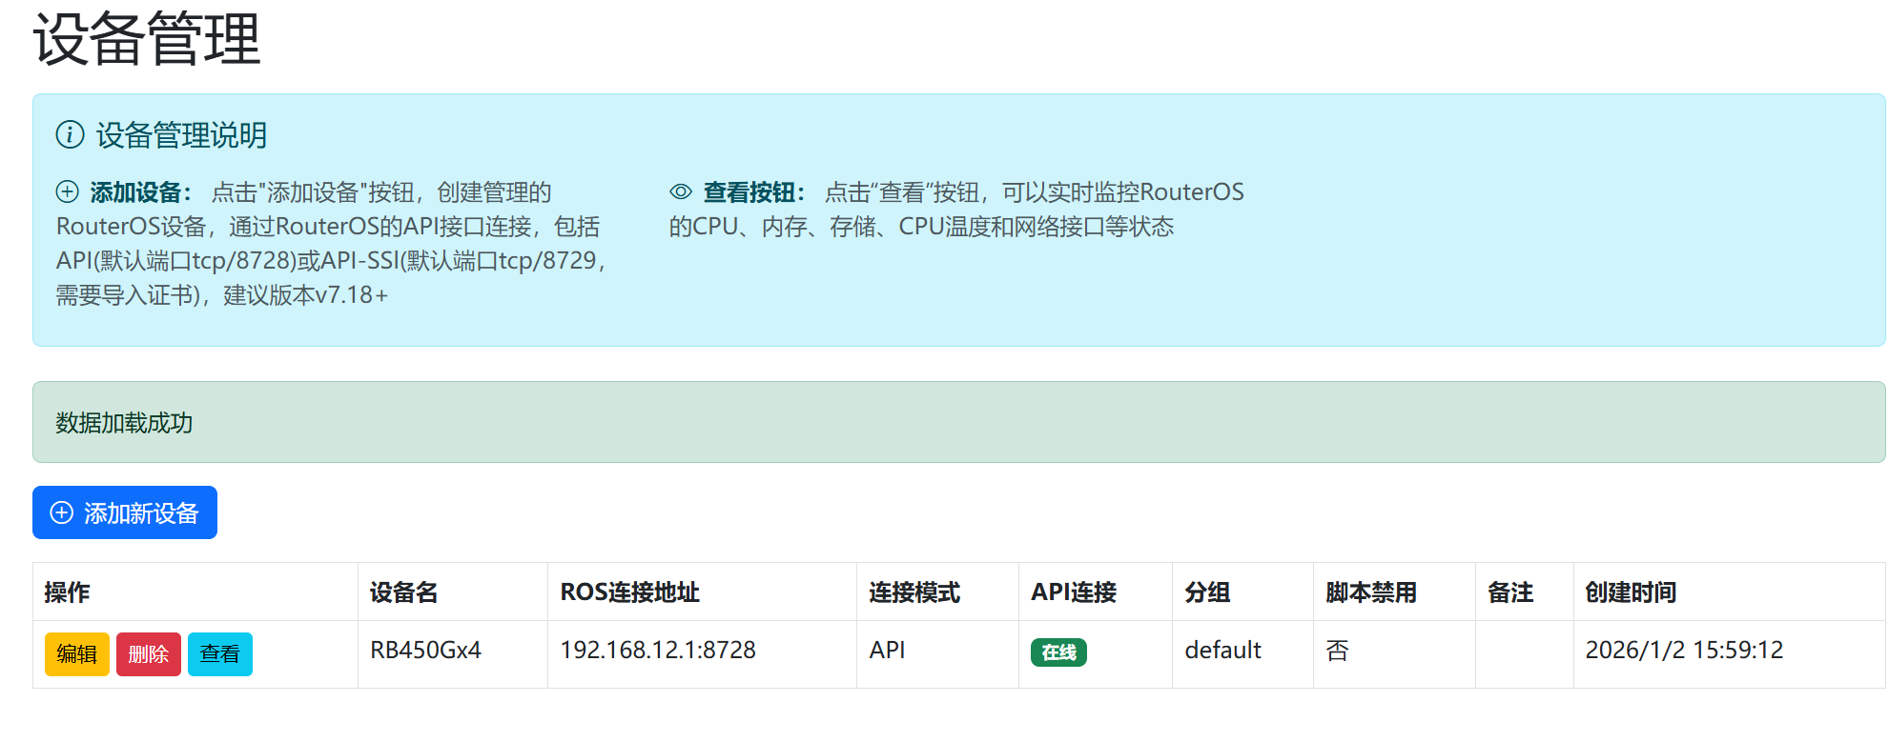The image size is (1889, 742).
Task: Click the green 在线 status badge
Action: [1058, 652]
